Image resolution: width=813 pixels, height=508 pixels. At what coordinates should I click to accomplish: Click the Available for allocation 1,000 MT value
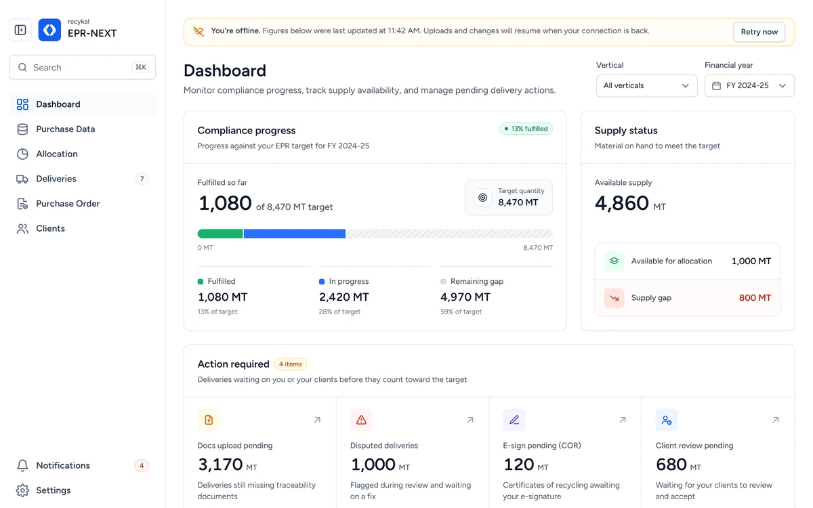coord(751,261)
